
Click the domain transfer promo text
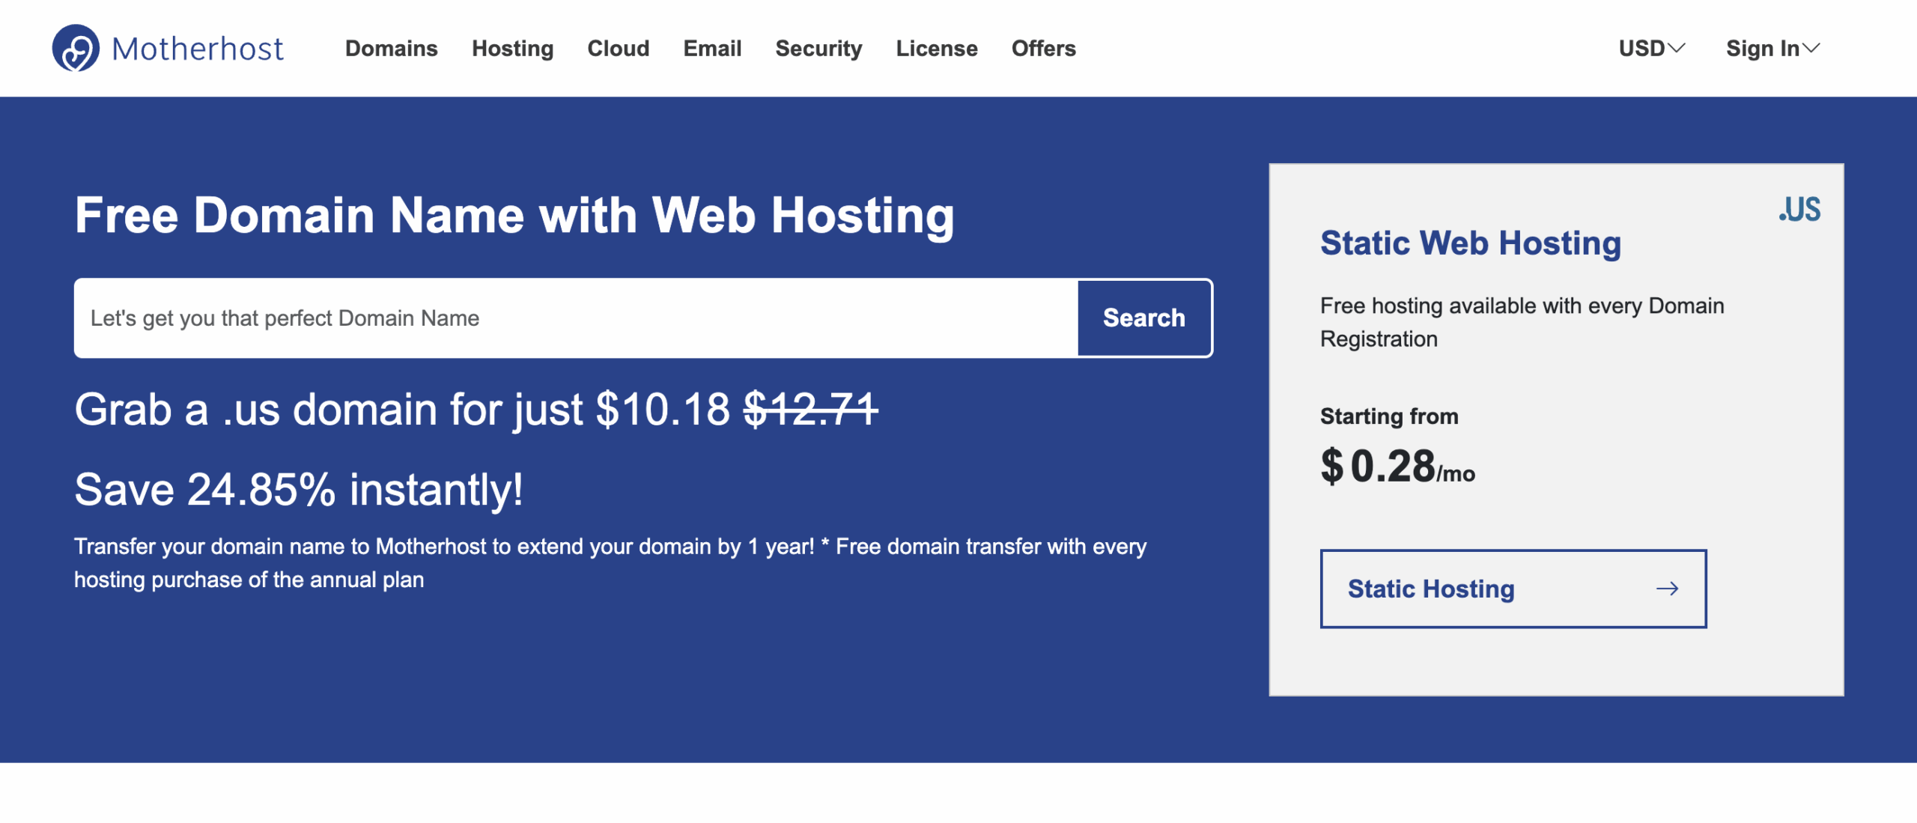pos(610,563)
